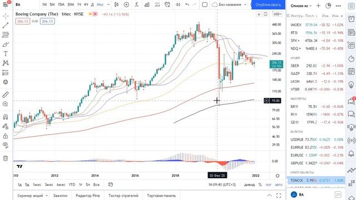This screenshot has width=356, height=200.
Task: Select the brush drawing tool
Action: [x=6, y=44]
